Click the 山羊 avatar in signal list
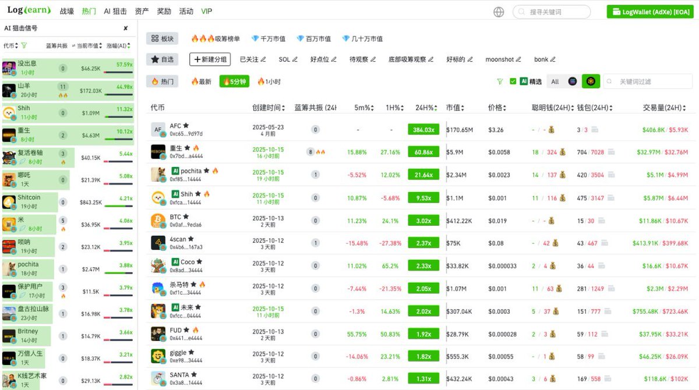Image resolution: width=699 pixels, height=390 pixels. point(9,91)
